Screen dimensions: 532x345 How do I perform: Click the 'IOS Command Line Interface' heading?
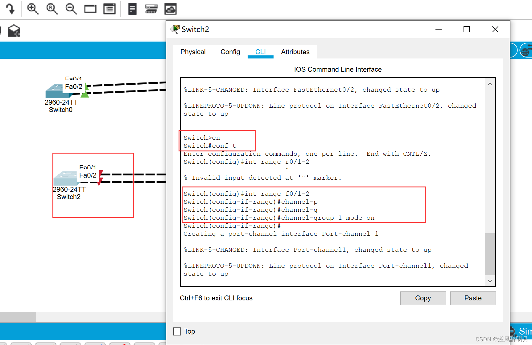click(x=338, y=70)
